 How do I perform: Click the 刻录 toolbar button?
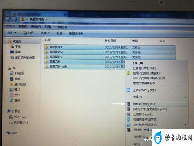tap(59, 33)
